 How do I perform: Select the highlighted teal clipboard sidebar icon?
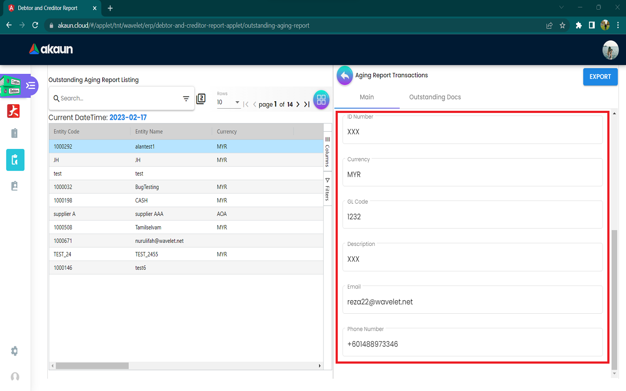(15, 160)
